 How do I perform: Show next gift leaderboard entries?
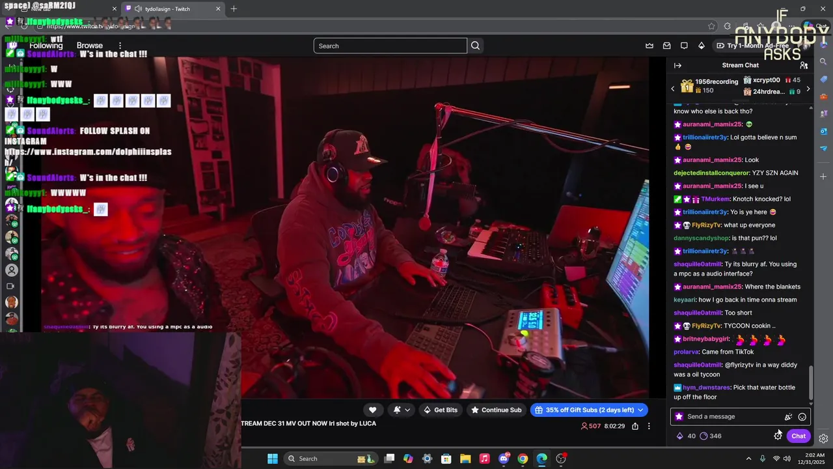click(808, 89)
